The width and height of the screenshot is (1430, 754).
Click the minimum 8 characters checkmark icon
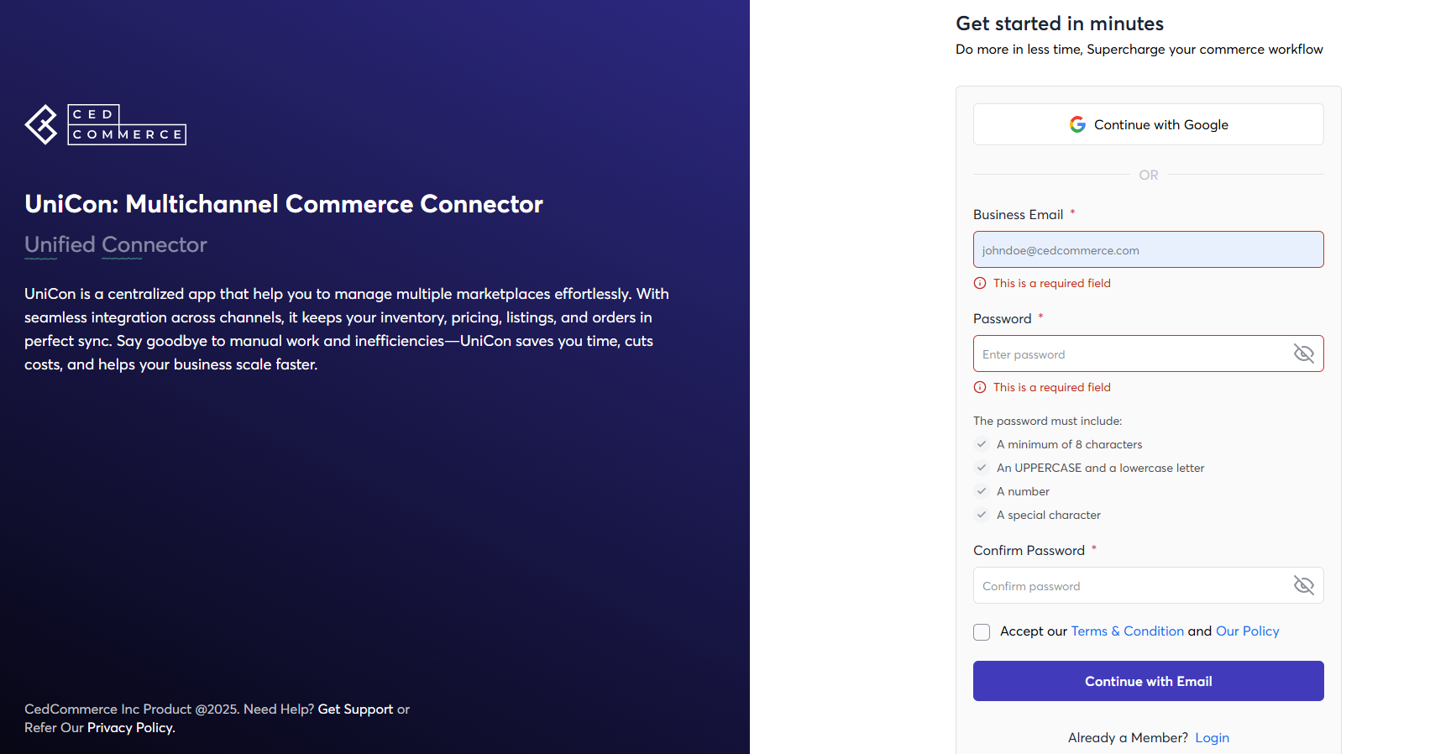click(982, 444)
